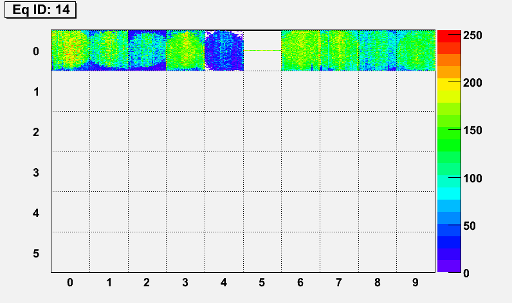Click the y-axis label '1'
The width and height of the screenshot is (512, 303).
pyautogui.click(x=36, y=92)
